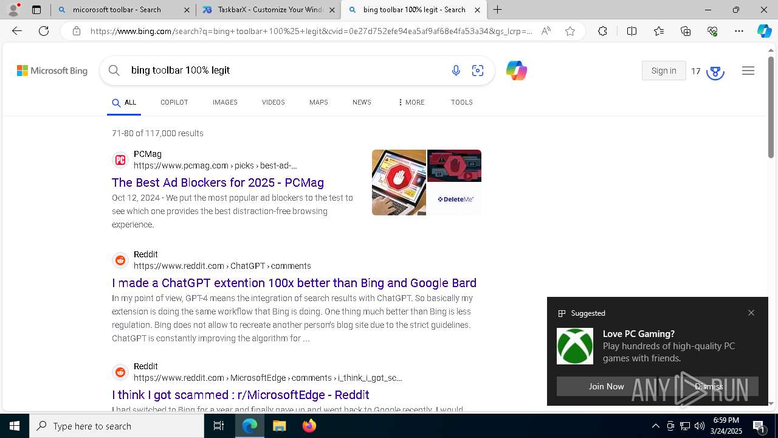Select the COPILOT search tab
Image resolution: width=778 pixels, height=438 pixels.
[174, 102]
